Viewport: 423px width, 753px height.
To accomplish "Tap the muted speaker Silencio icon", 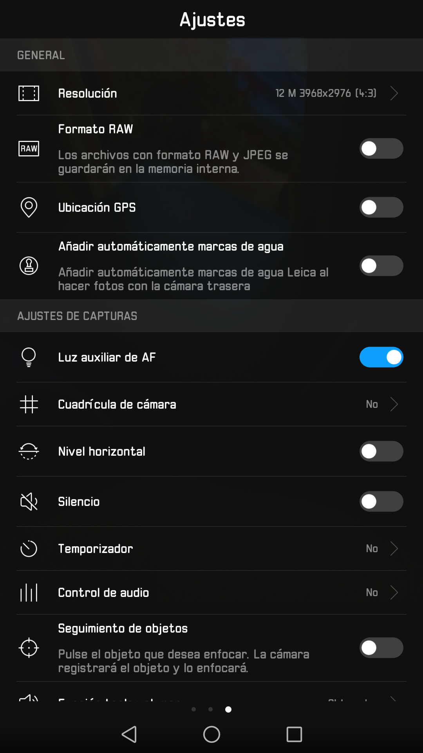I will [x=29, y=502].
